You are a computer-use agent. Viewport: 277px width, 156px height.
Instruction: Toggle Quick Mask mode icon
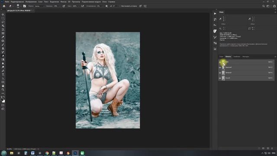[3, 105]
